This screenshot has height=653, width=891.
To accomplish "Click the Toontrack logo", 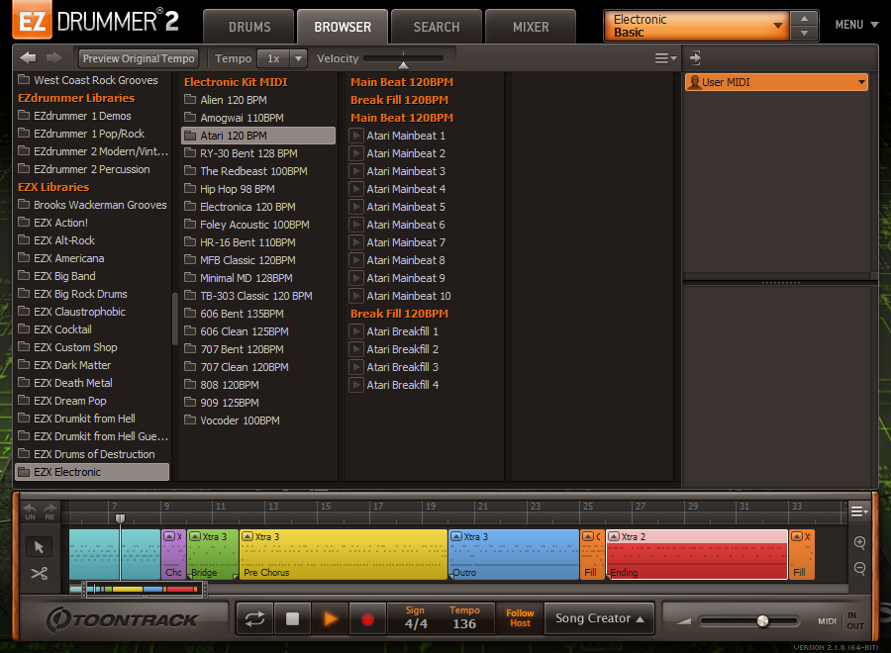I will coord(122,619).
